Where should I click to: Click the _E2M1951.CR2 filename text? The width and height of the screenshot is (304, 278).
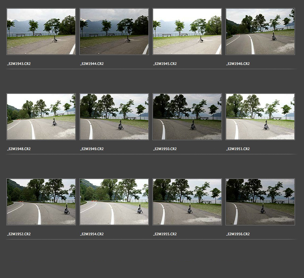pos(238,149)
